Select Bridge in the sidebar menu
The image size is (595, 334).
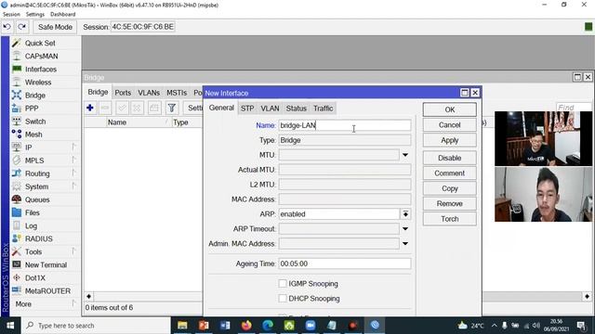point(35,96)
